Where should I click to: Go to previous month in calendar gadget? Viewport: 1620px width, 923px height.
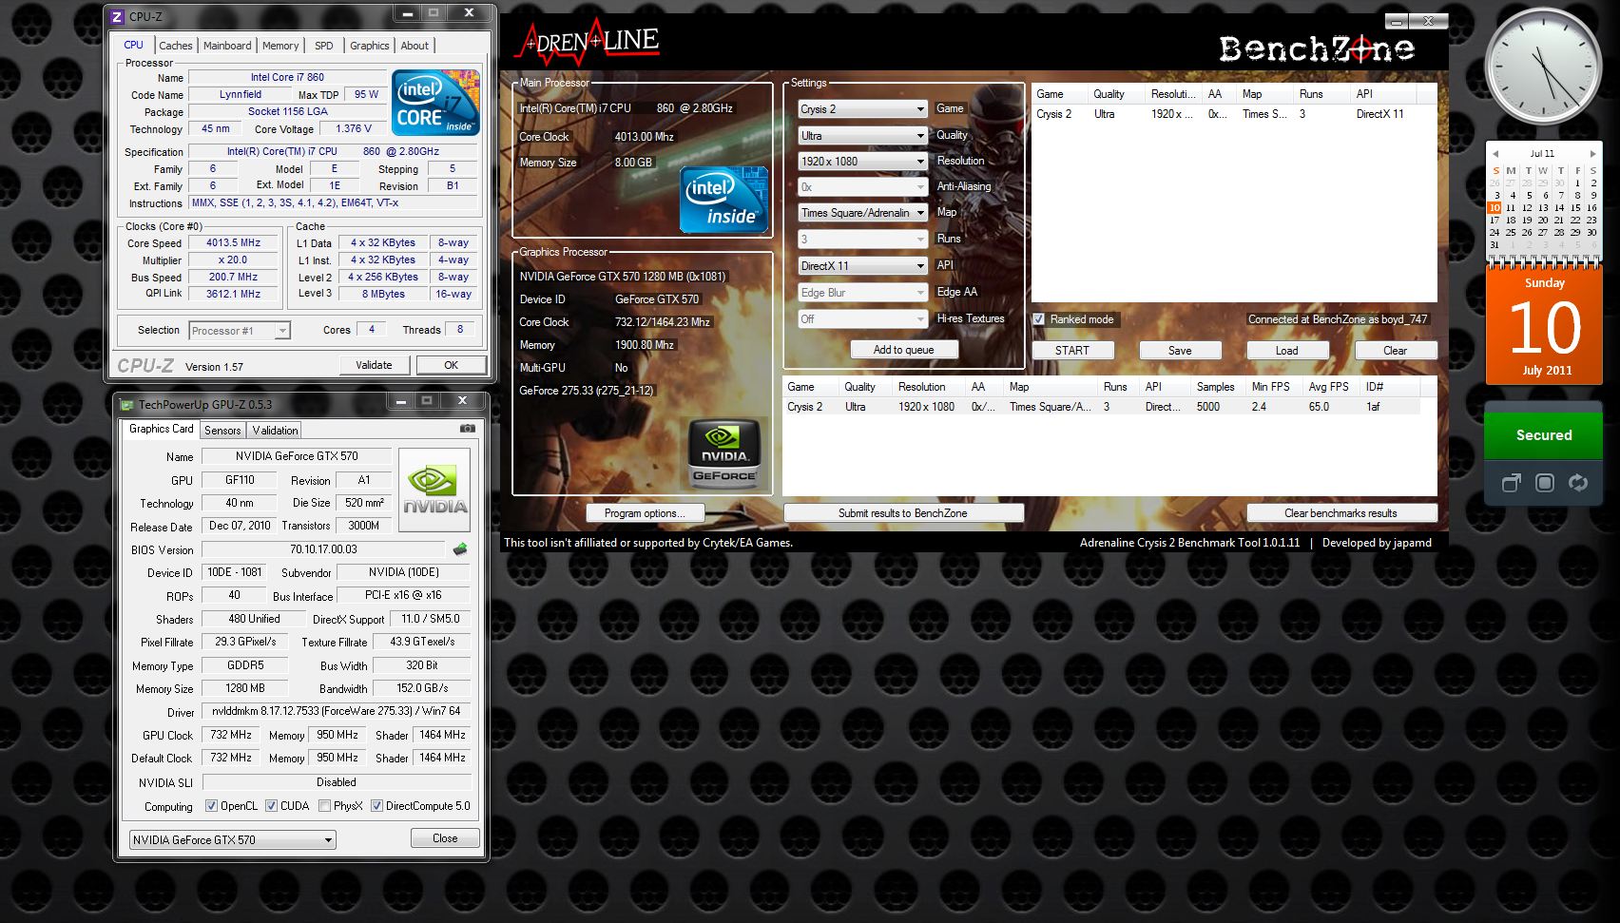[1495, 153]
